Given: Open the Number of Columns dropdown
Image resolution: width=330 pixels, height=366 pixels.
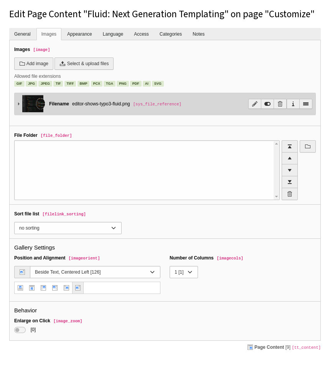Looking at the screenshot, I should click(183, 272).
